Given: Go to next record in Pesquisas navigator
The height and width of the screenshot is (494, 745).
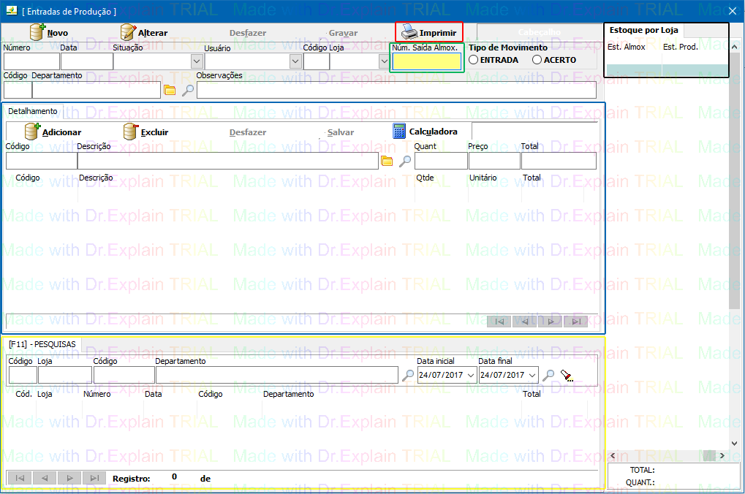Looking at the screenshot, I should [x=70, y=478].
